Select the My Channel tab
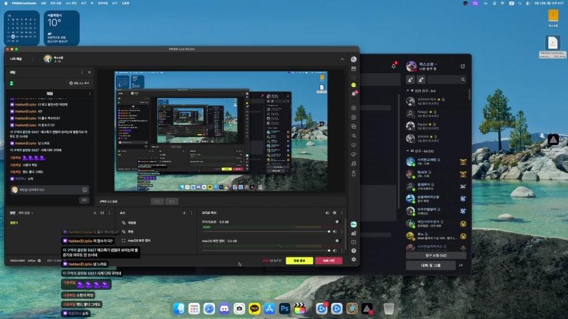Image resolution: width=568 pixels, height=319 pixels. click(x=17, y=58)
